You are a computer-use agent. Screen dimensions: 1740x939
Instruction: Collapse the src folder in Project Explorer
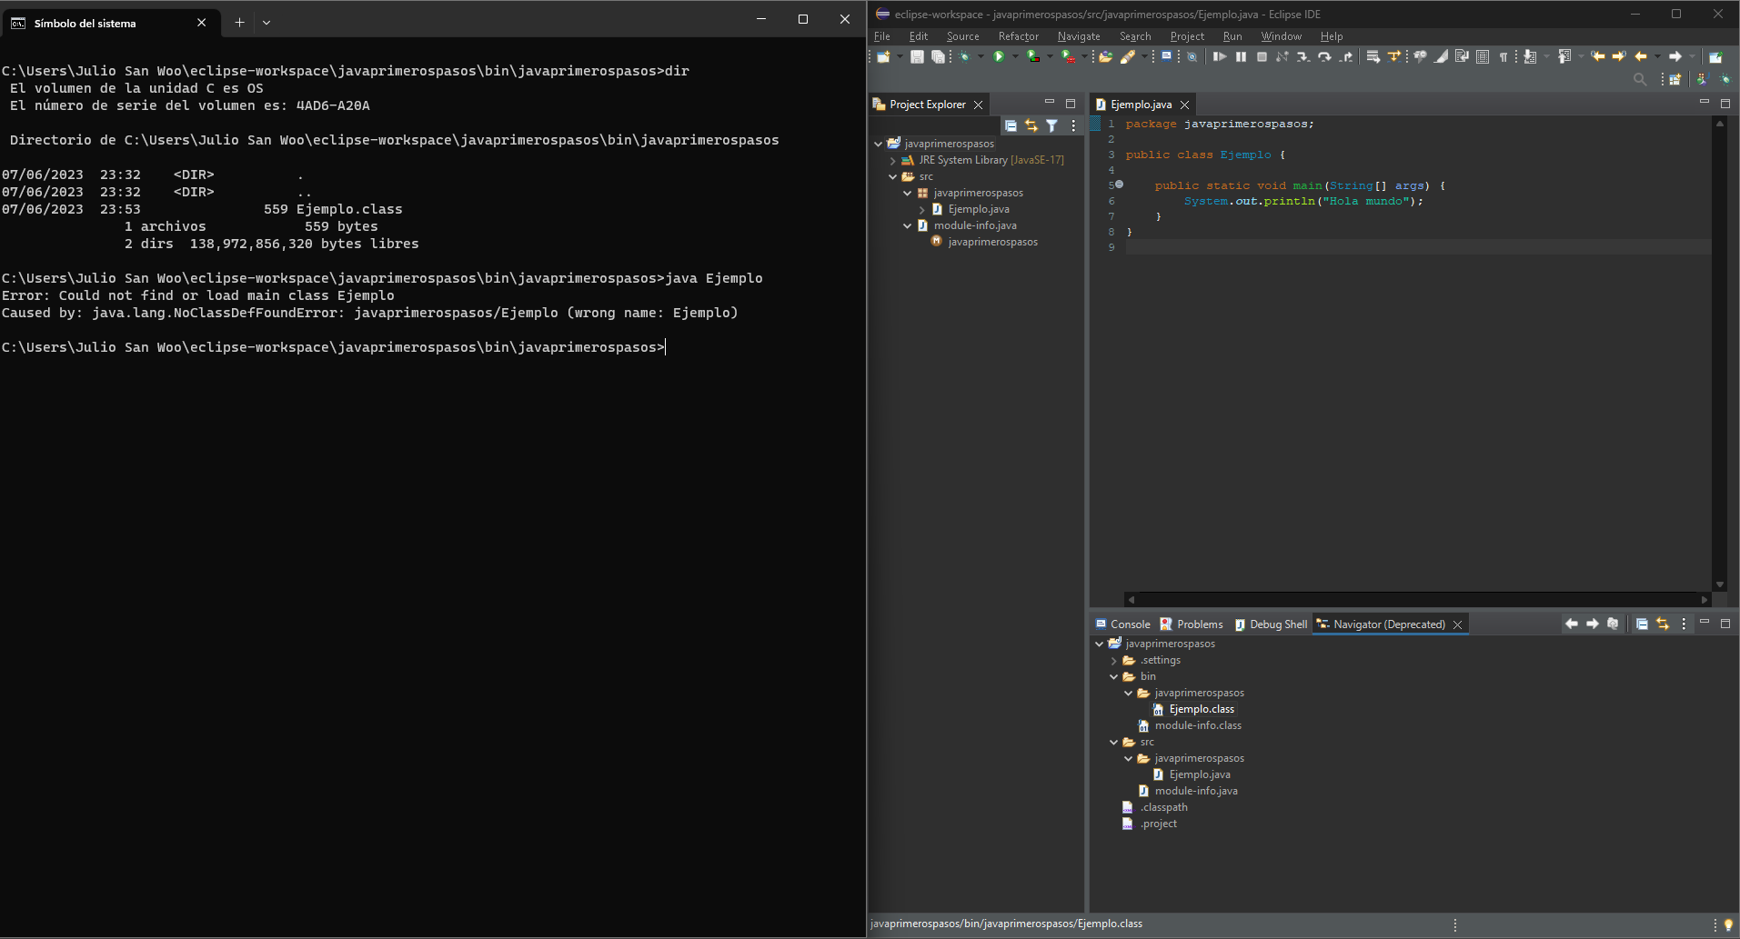893,176
